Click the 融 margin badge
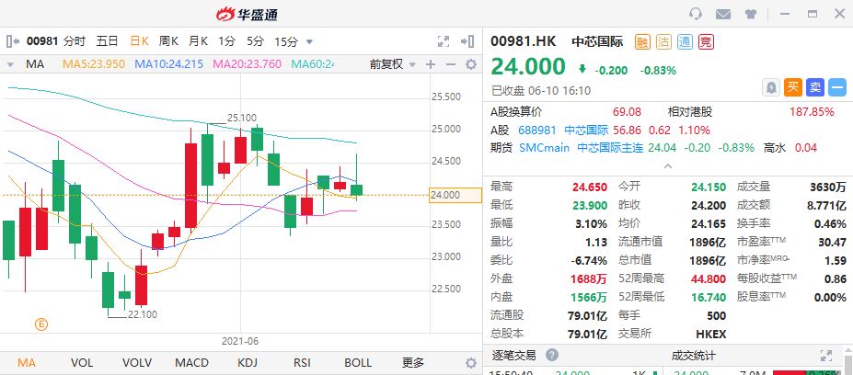The image size is (853, 375). pos(642,42)
